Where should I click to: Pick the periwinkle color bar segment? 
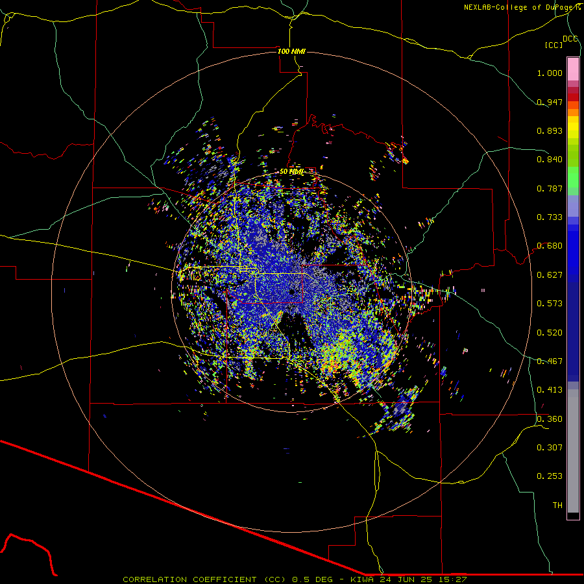coord(573,206)
